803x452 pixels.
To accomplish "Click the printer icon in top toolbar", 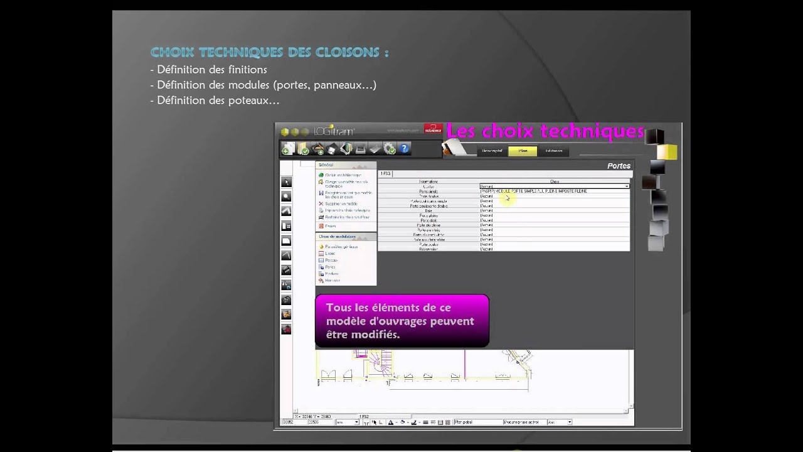I will point(361,149).
